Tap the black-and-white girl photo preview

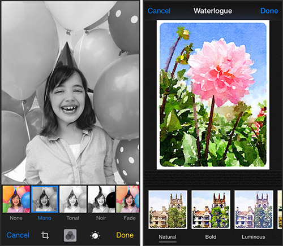pos(70,93)
